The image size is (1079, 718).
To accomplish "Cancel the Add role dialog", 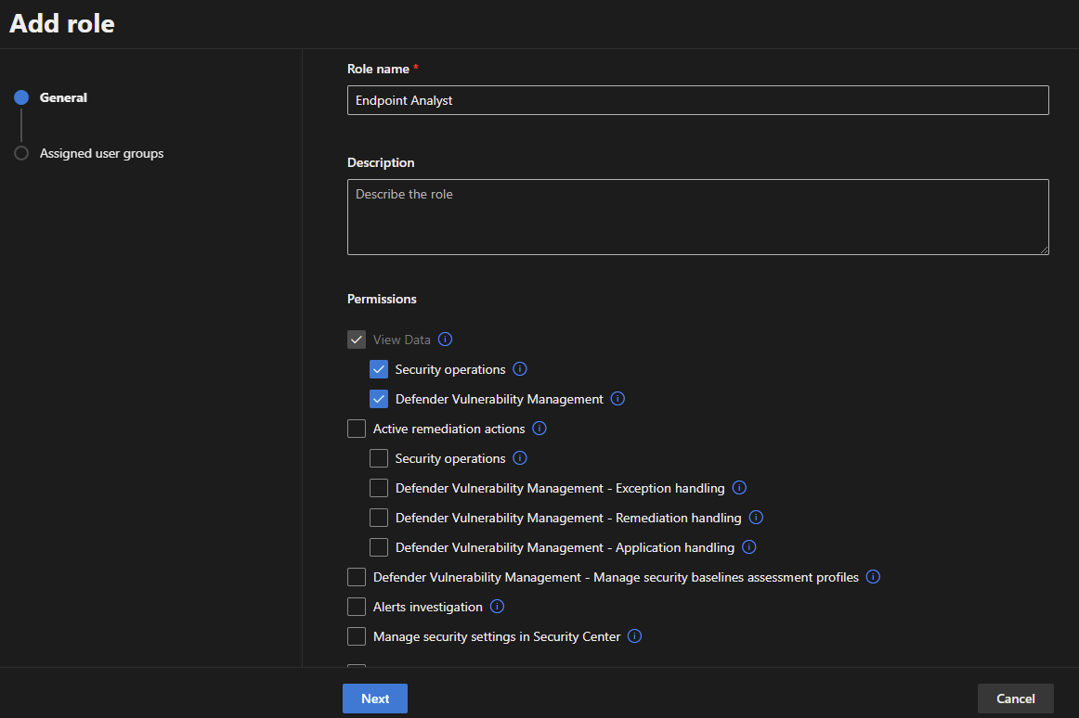I will point(1015,699).
